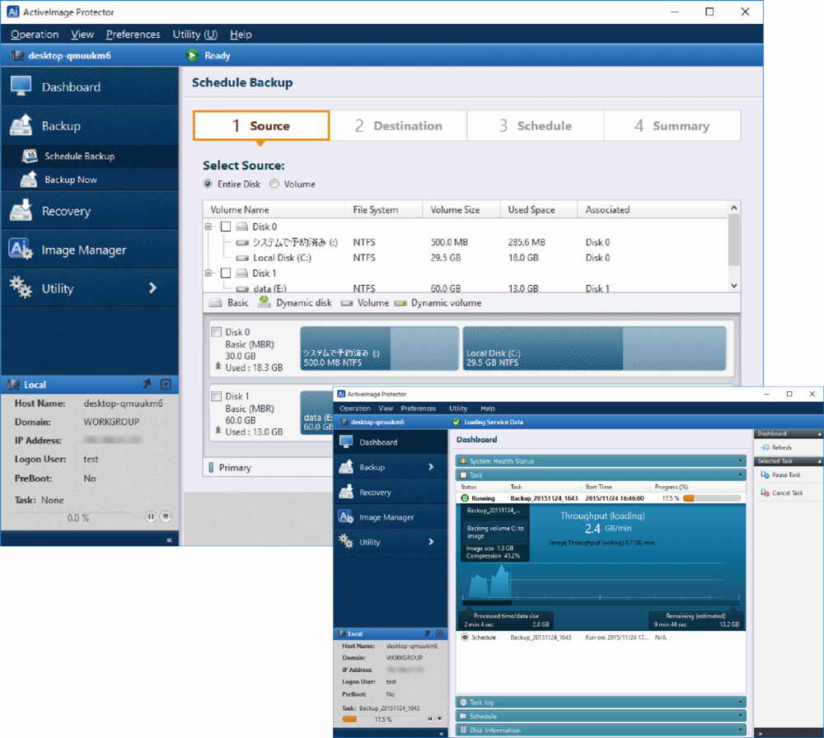Click the Recovery icon in the Dashboard window sidebar
The image size is (824, 738).
pyautogui.click(x=346, y=492)
